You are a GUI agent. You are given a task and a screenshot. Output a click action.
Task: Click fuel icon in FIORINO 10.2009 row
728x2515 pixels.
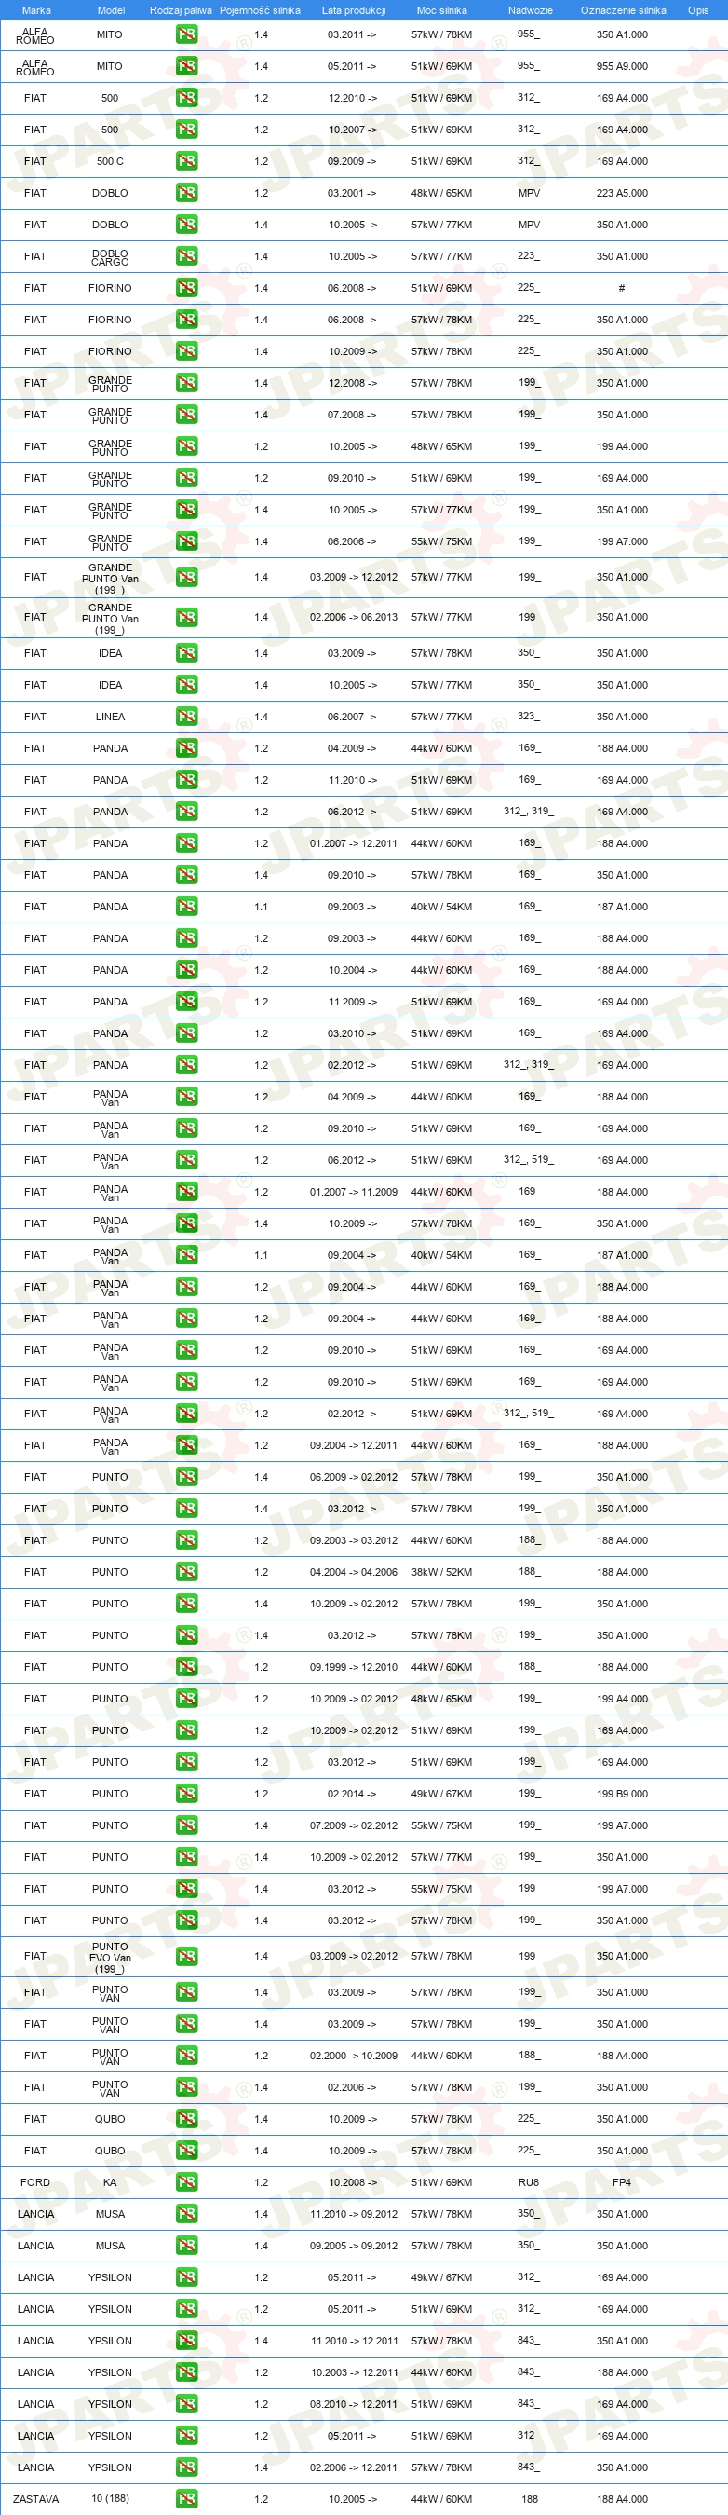[x=186, y=351]
